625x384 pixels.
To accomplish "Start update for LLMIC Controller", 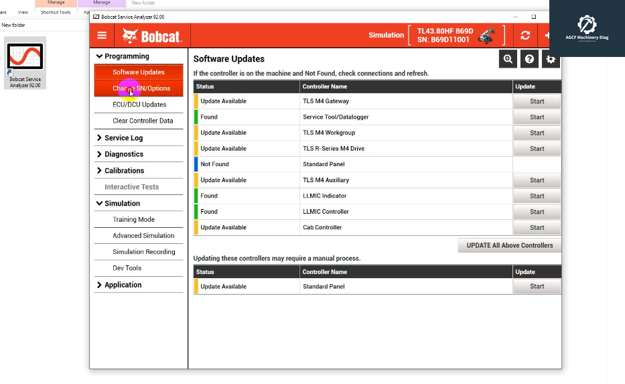I will [x=537, y=212].
